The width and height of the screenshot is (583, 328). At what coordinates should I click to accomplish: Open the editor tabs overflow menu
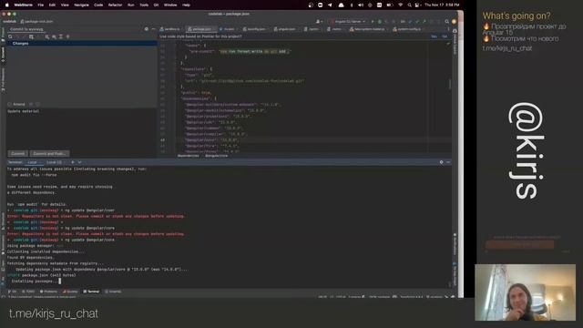pyautogui.click(x=448, y=28)
